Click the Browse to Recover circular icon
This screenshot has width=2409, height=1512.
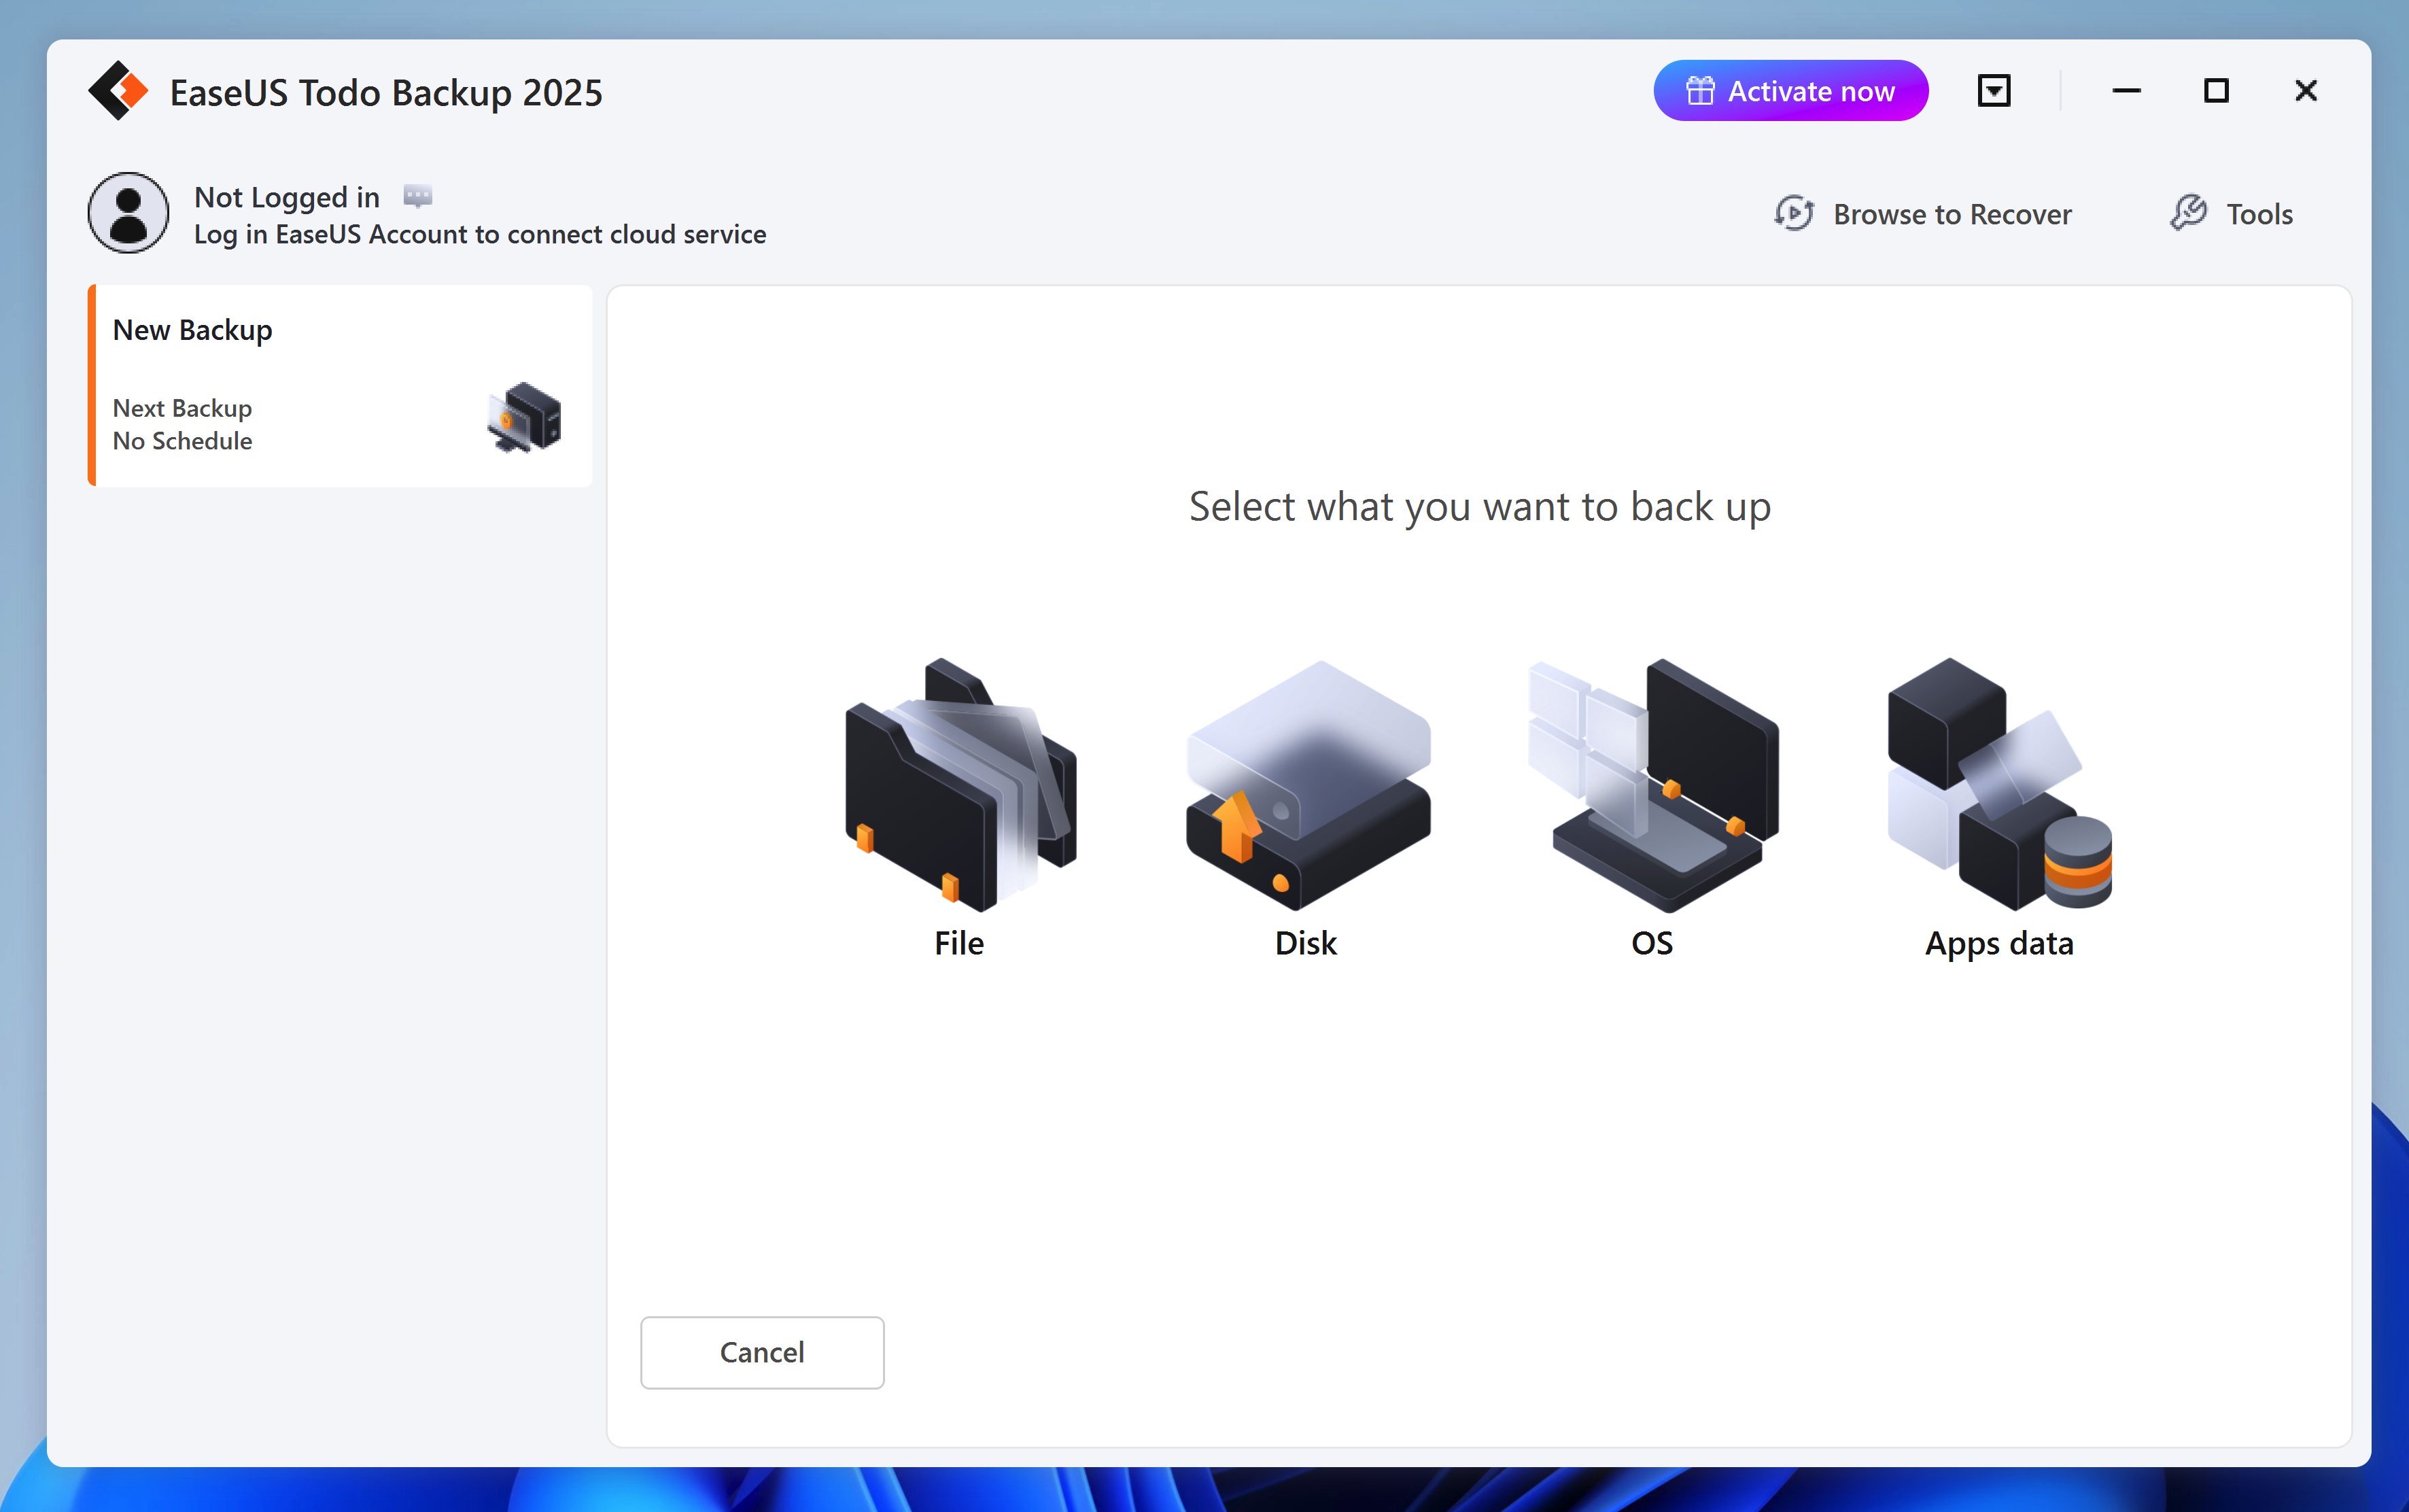1793,214
